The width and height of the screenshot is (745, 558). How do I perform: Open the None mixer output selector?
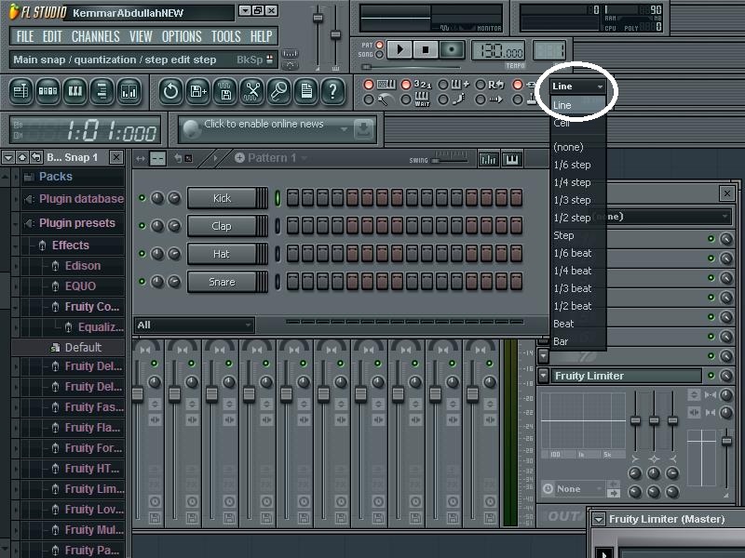click(x=573, y=488)
